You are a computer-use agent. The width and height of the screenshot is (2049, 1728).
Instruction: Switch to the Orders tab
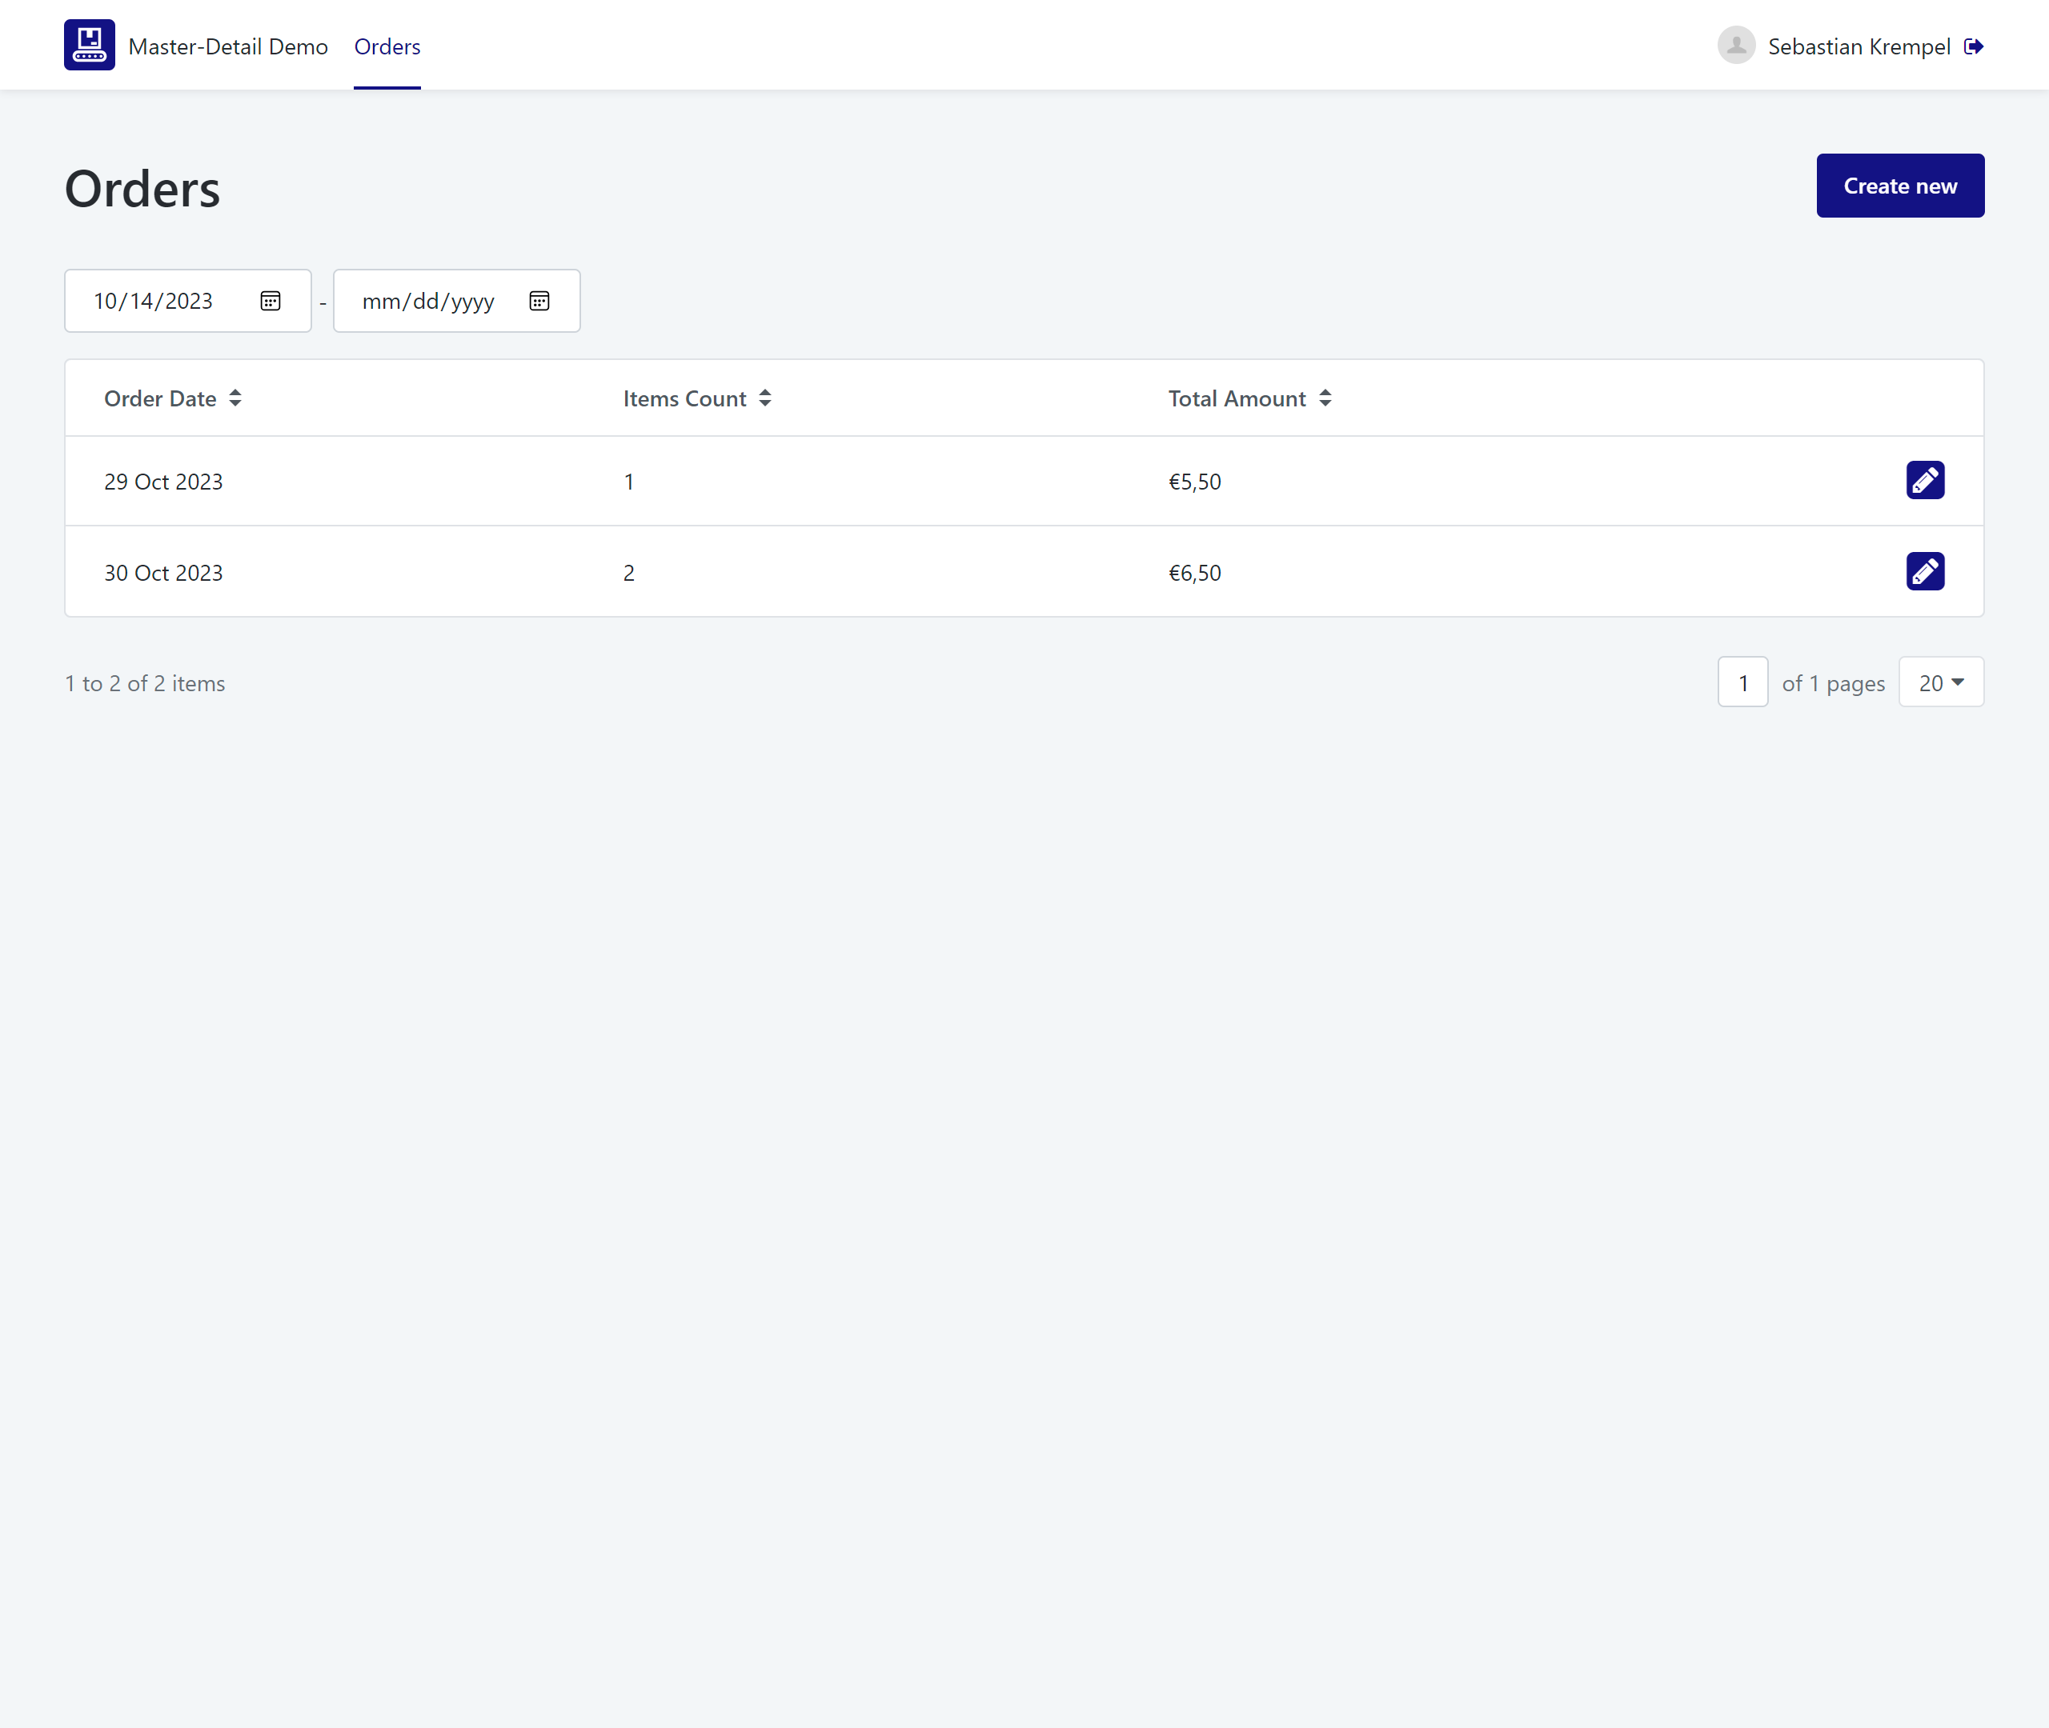click(x=386, y=46)
